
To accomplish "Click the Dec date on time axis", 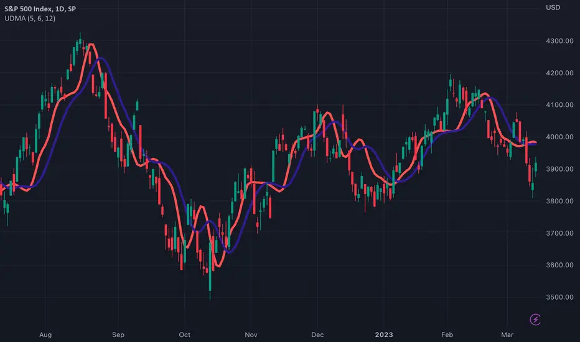I will 317,335.
